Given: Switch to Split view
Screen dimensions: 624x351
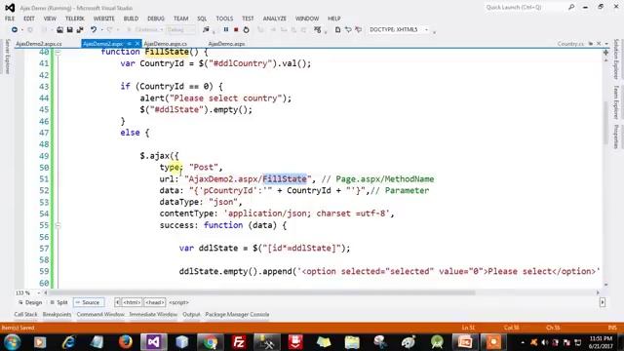Looking at the screenshot, I should pyautogui.click(x=58, y=302).
